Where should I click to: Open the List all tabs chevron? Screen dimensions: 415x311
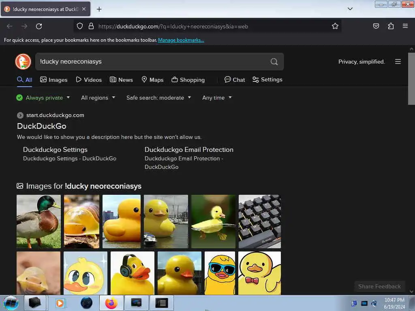tap(350, 9)
